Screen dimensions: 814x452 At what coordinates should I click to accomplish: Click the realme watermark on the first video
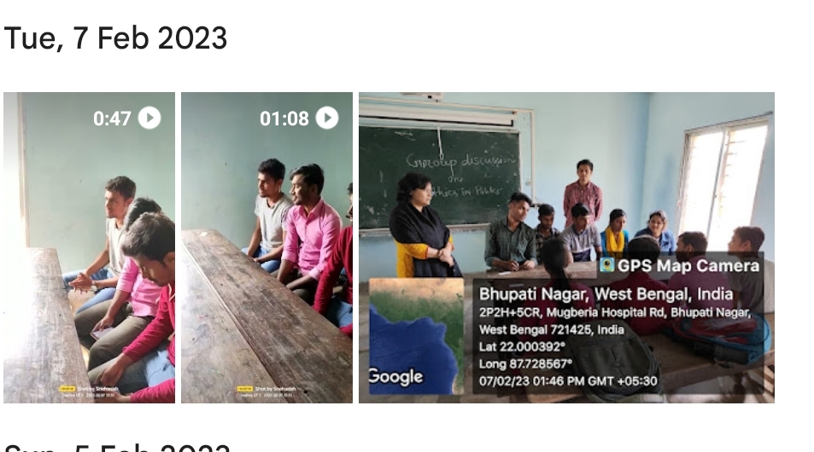point(67,388)
